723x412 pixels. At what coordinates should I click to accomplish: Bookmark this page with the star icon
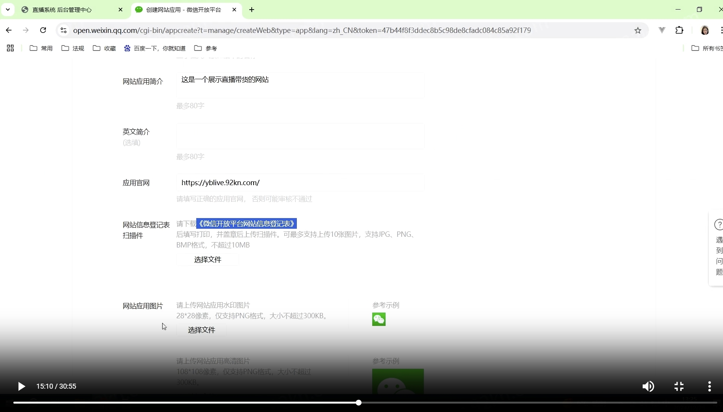(x=638, y=30)
